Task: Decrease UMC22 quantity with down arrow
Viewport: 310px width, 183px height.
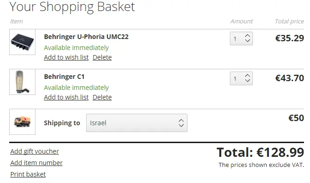Action: click(x=247, y=40)
